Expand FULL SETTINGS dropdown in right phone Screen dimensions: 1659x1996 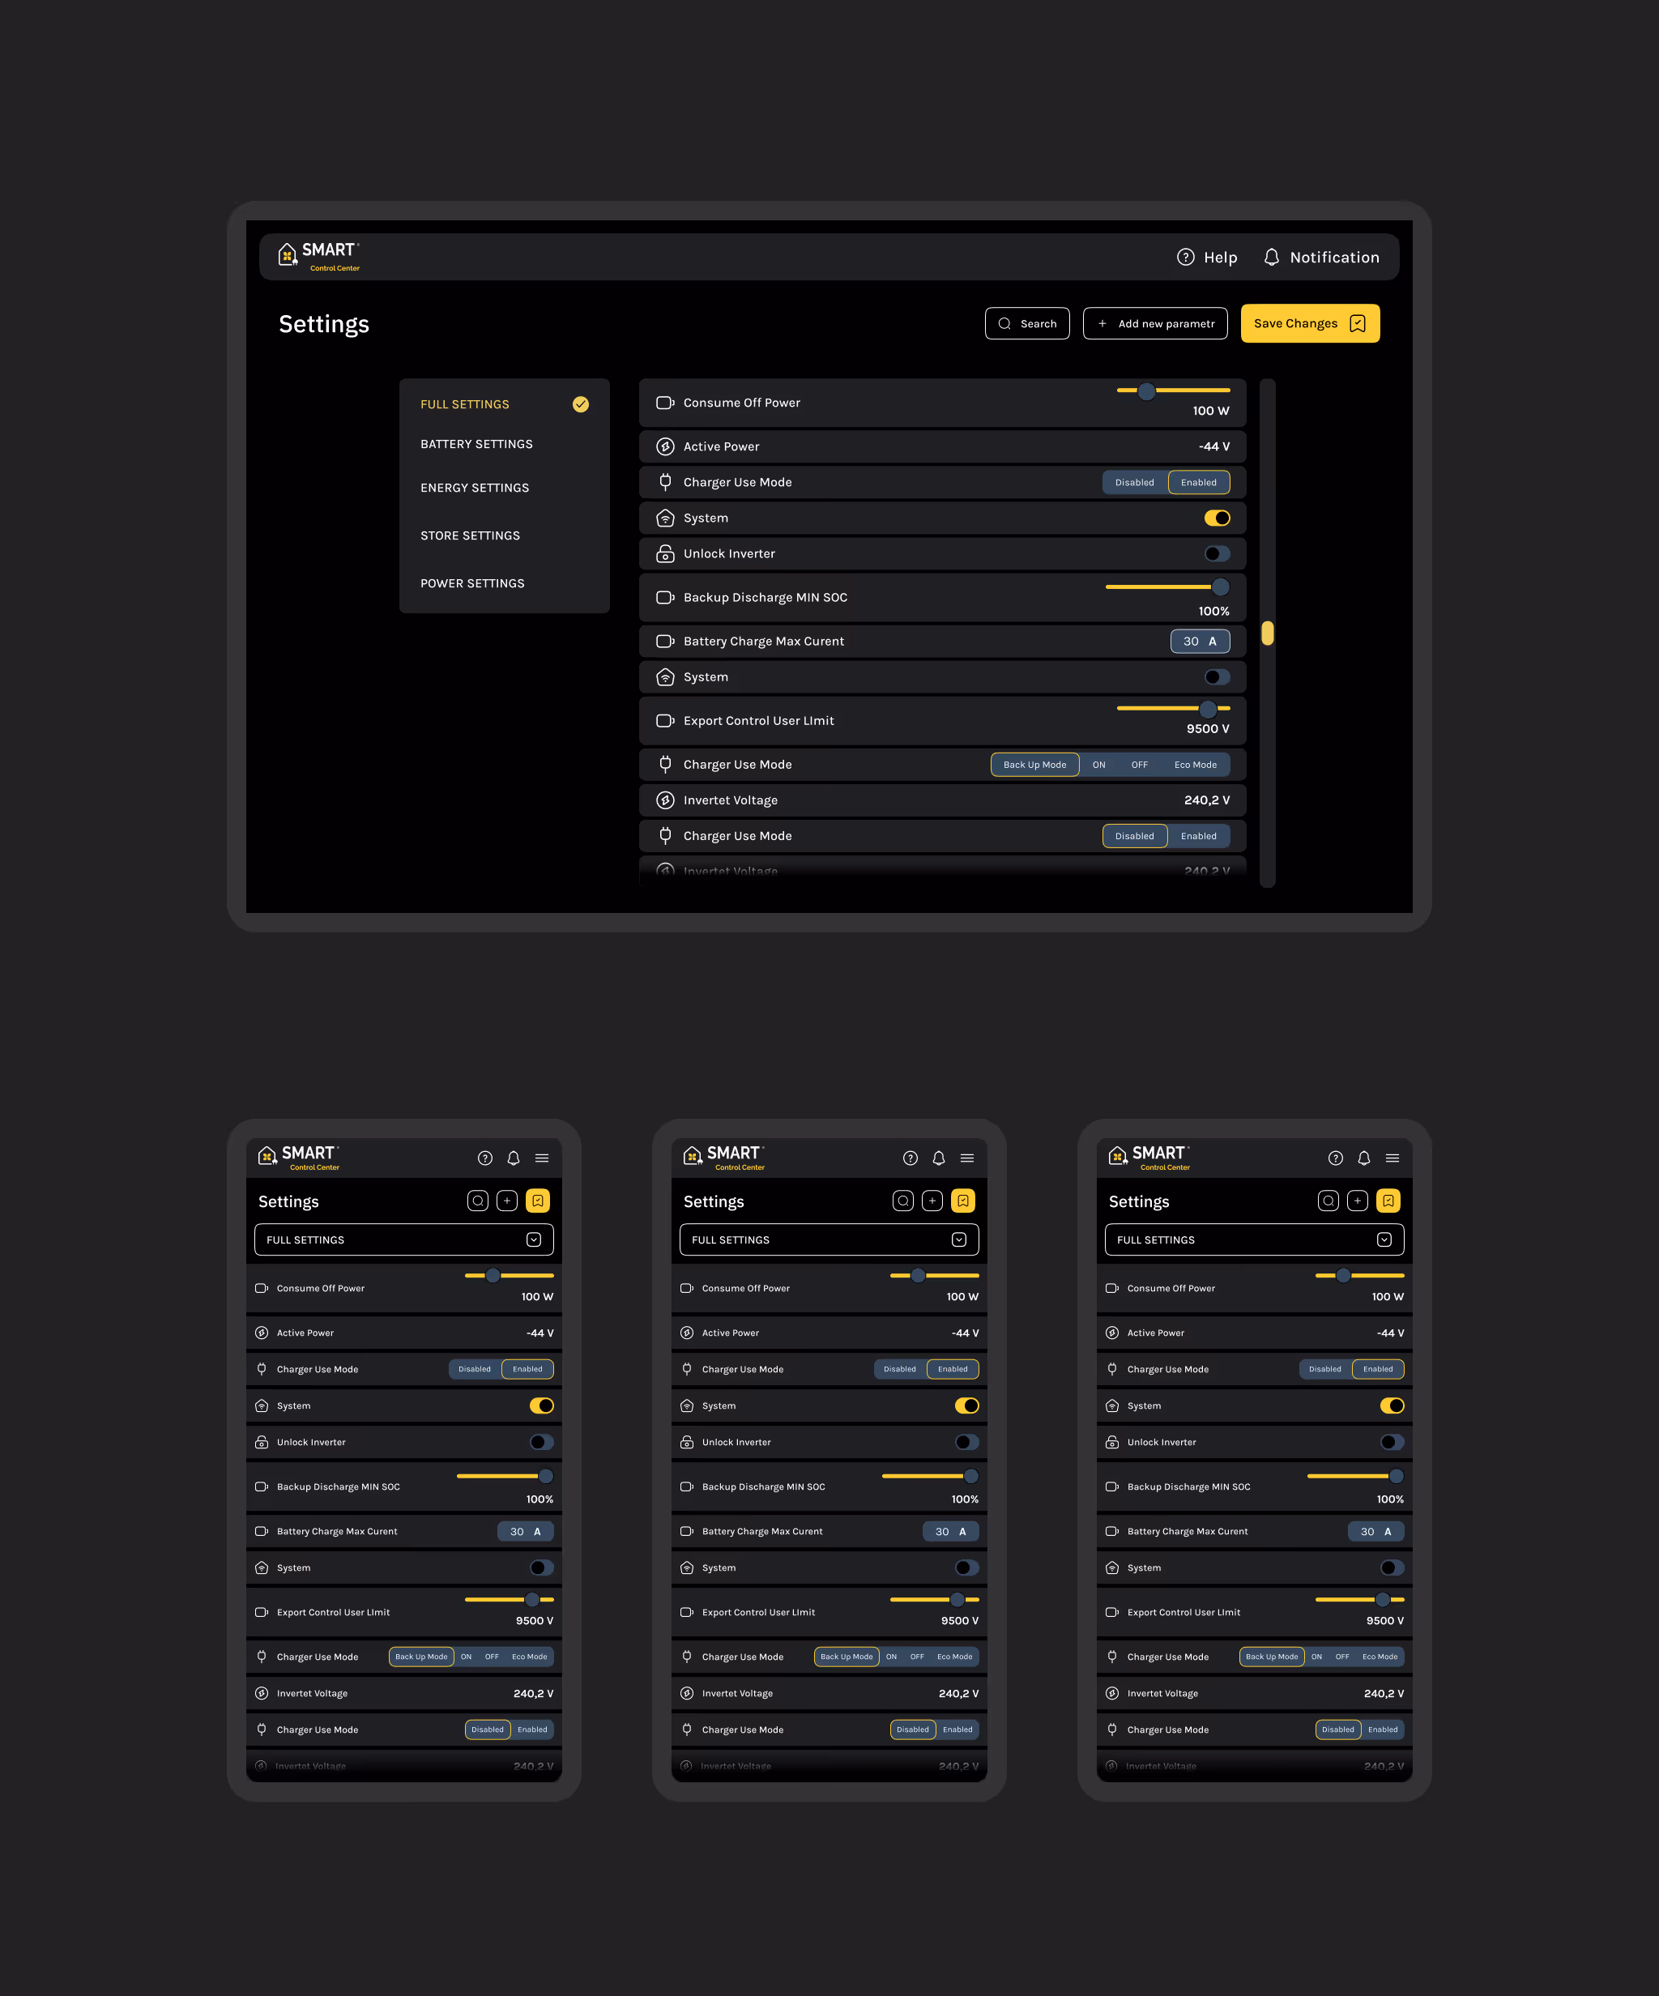coord(1384,1239)
